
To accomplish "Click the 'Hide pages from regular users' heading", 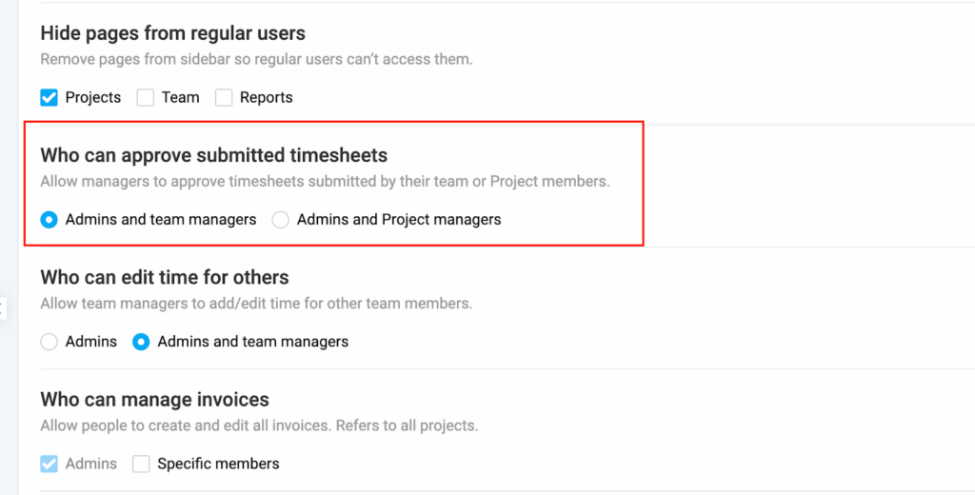I will [172, 33].
